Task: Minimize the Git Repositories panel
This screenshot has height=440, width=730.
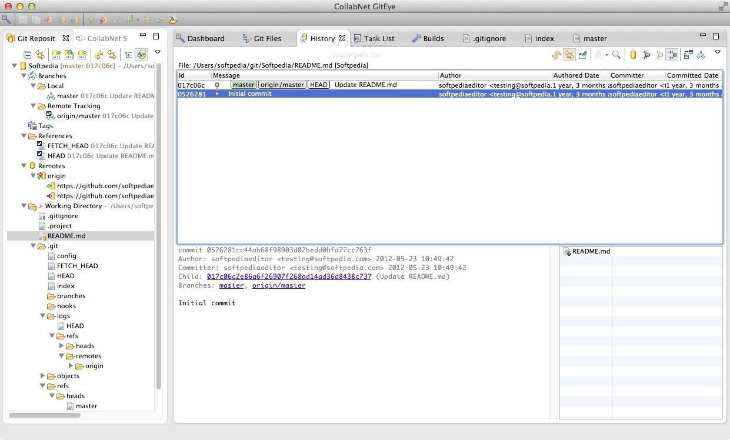Action: pos(143,35)
